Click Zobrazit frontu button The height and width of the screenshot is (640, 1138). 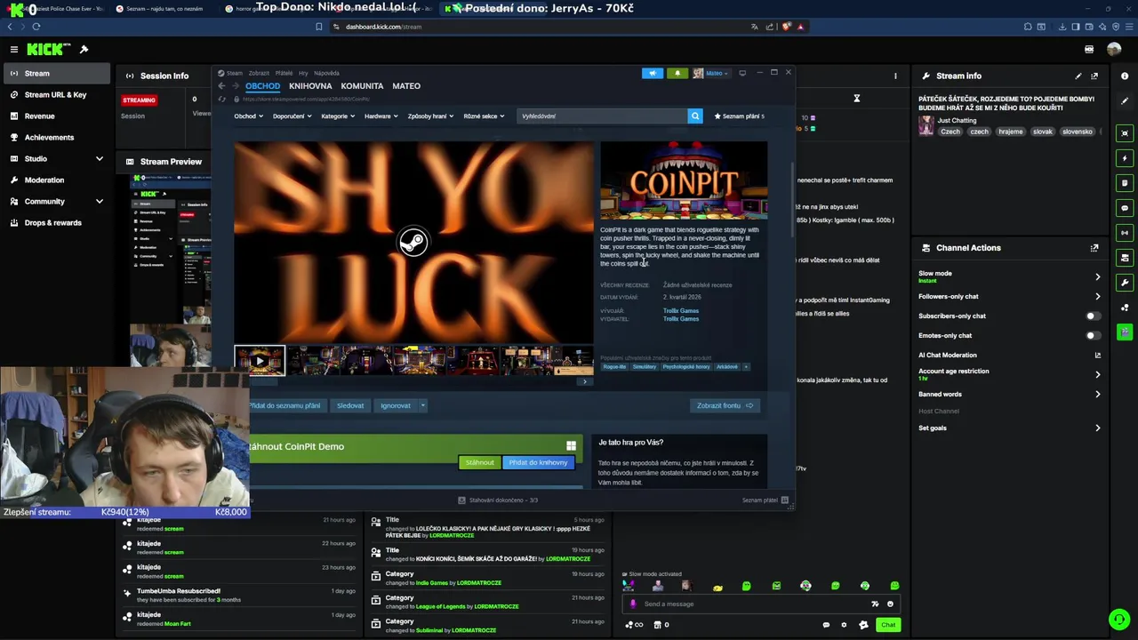tap(725, 405)
